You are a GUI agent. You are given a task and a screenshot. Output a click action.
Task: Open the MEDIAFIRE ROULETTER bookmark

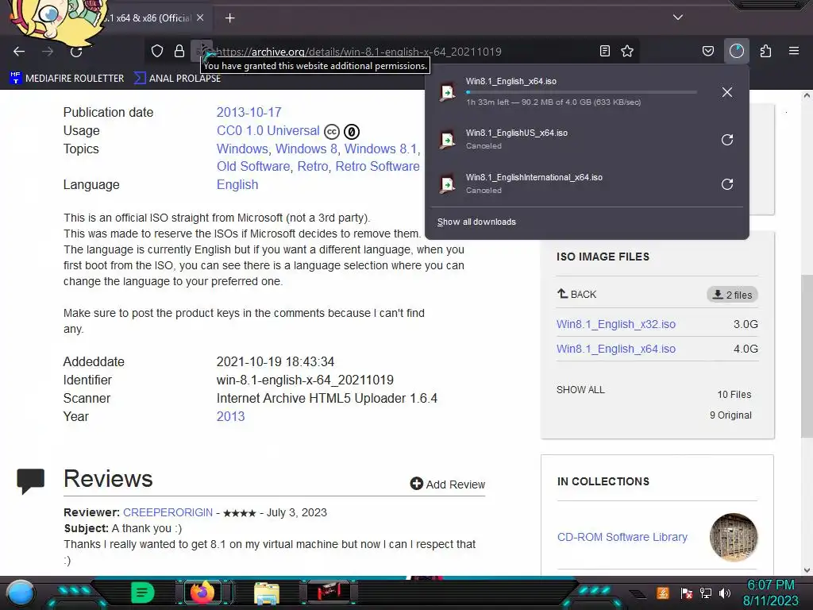(x=67, y=79)
